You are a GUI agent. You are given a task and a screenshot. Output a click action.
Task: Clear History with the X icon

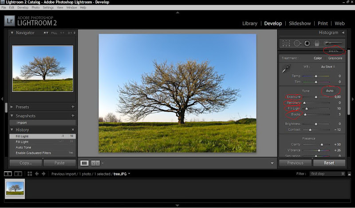(73, 130)
